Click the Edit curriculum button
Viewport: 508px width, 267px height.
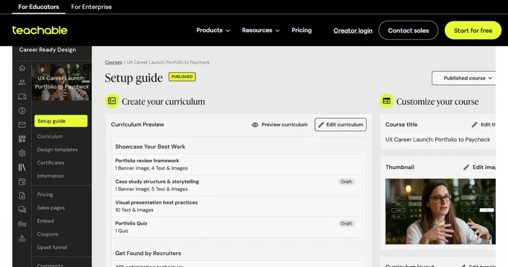tap(340, 125)
